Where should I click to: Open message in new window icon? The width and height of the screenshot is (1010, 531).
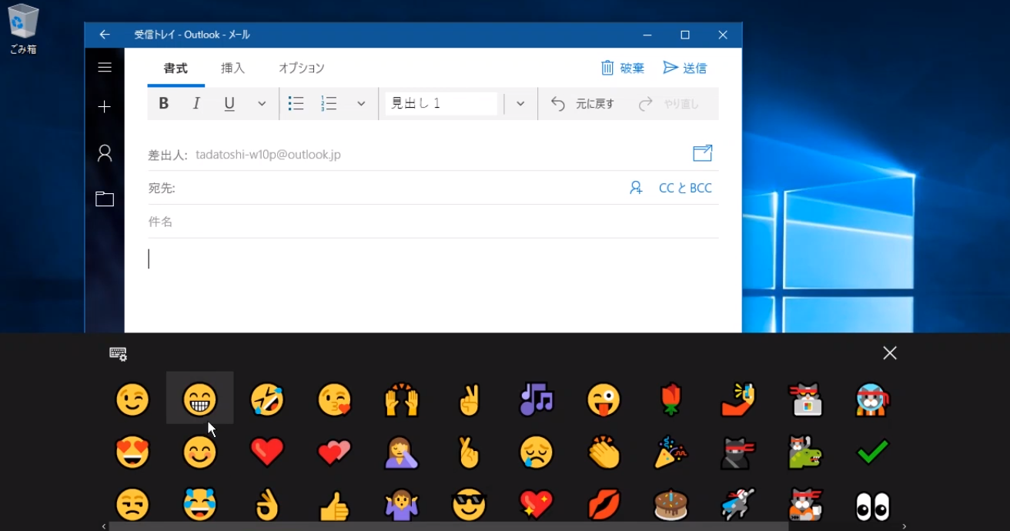click(x=703, y=153)
